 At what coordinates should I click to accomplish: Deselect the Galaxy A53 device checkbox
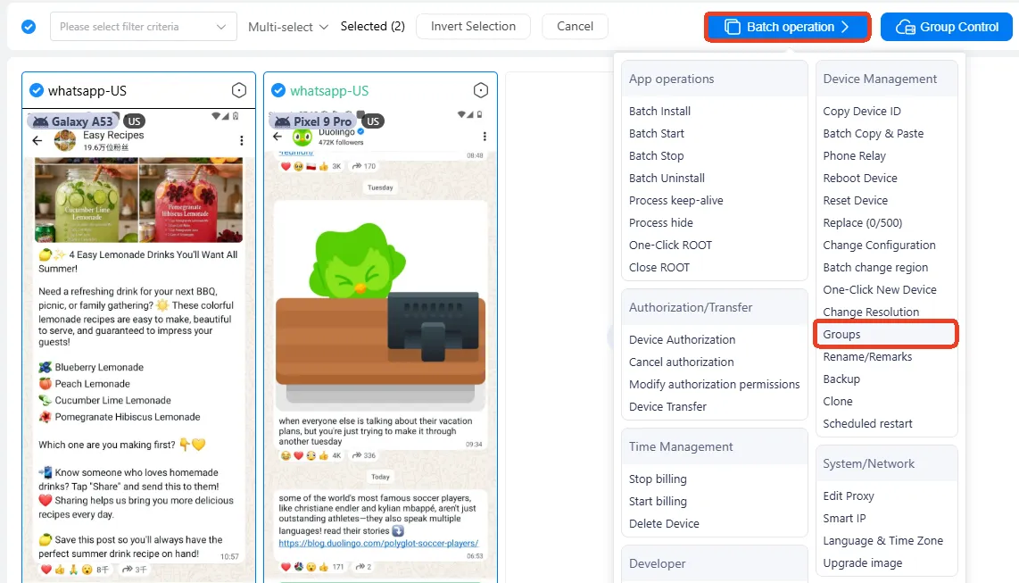[x=37, y=90]
